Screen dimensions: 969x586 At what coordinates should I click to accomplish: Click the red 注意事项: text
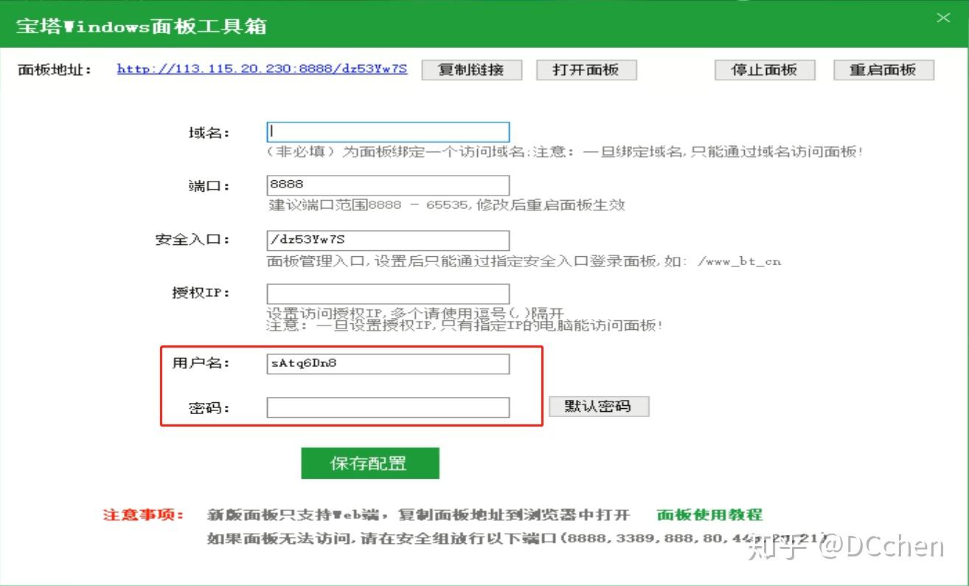pyautogui.click(x=144, y=515)
